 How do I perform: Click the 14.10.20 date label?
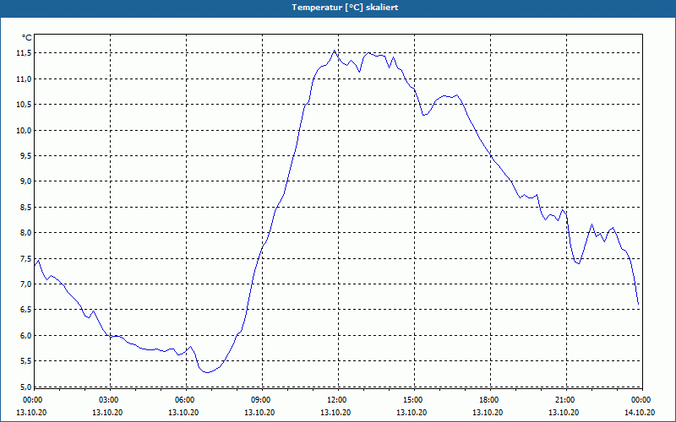pos(640,412)
